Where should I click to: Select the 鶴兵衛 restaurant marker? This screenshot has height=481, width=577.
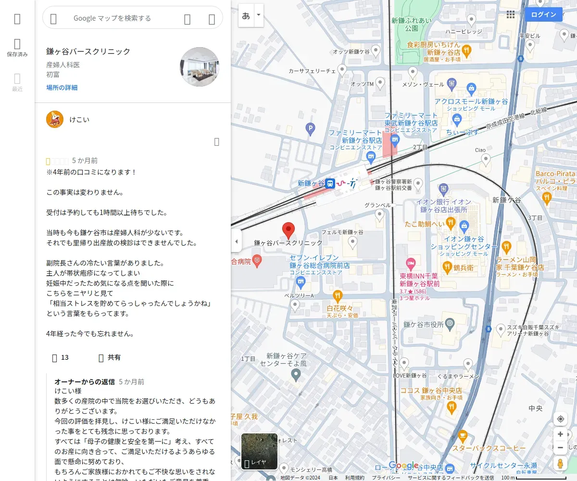click(x=447, y=267)
